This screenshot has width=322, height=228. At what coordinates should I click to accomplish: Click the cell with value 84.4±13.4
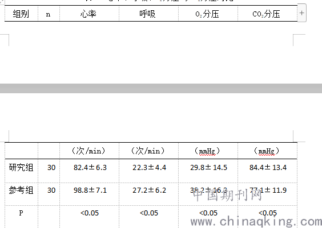pos(267,171)
